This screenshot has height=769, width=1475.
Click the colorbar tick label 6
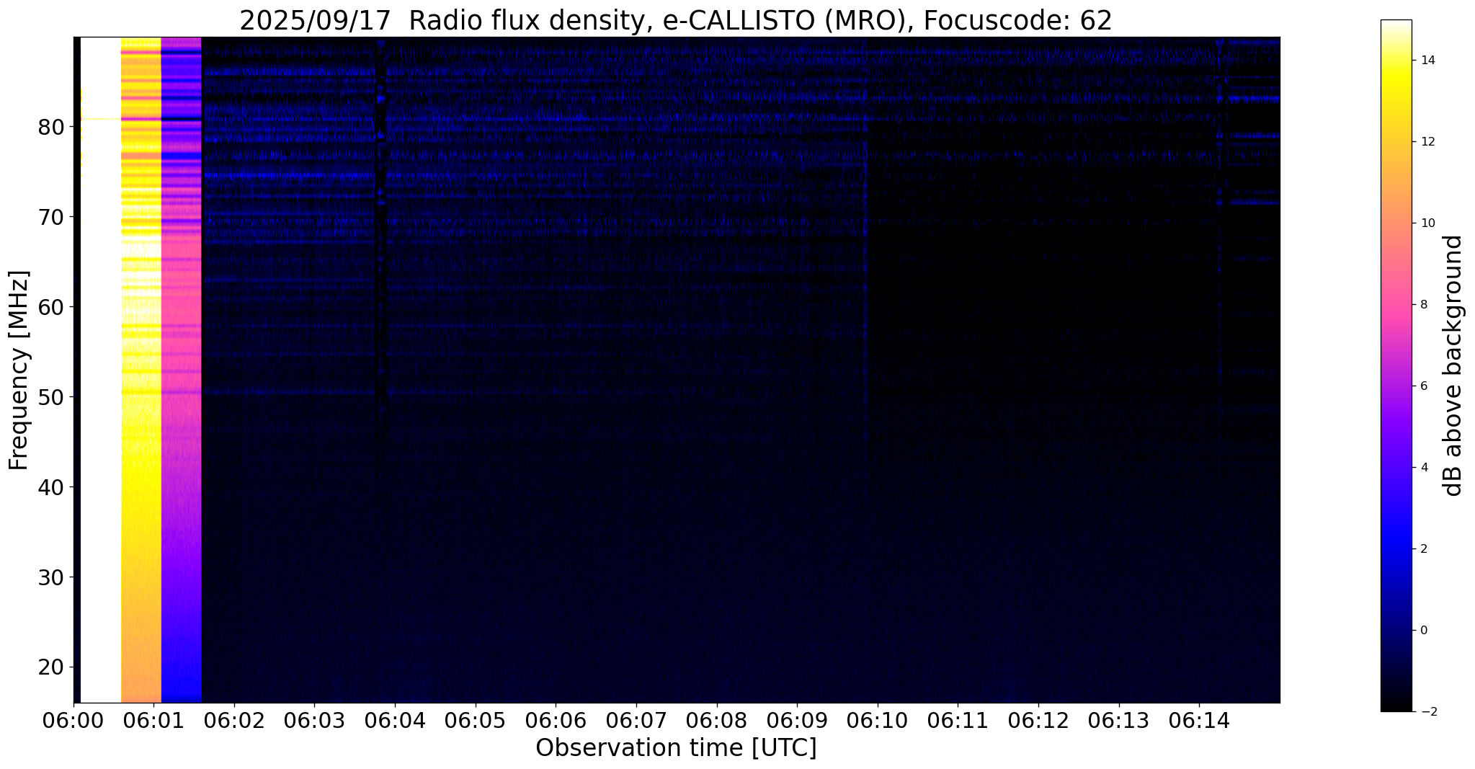pyautogui.click(x=1423, y=386)
